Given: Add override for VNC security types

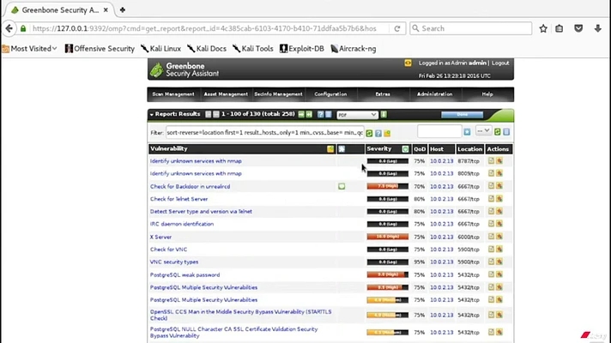Looking at the screenshot, I should (x=499, y=262).
